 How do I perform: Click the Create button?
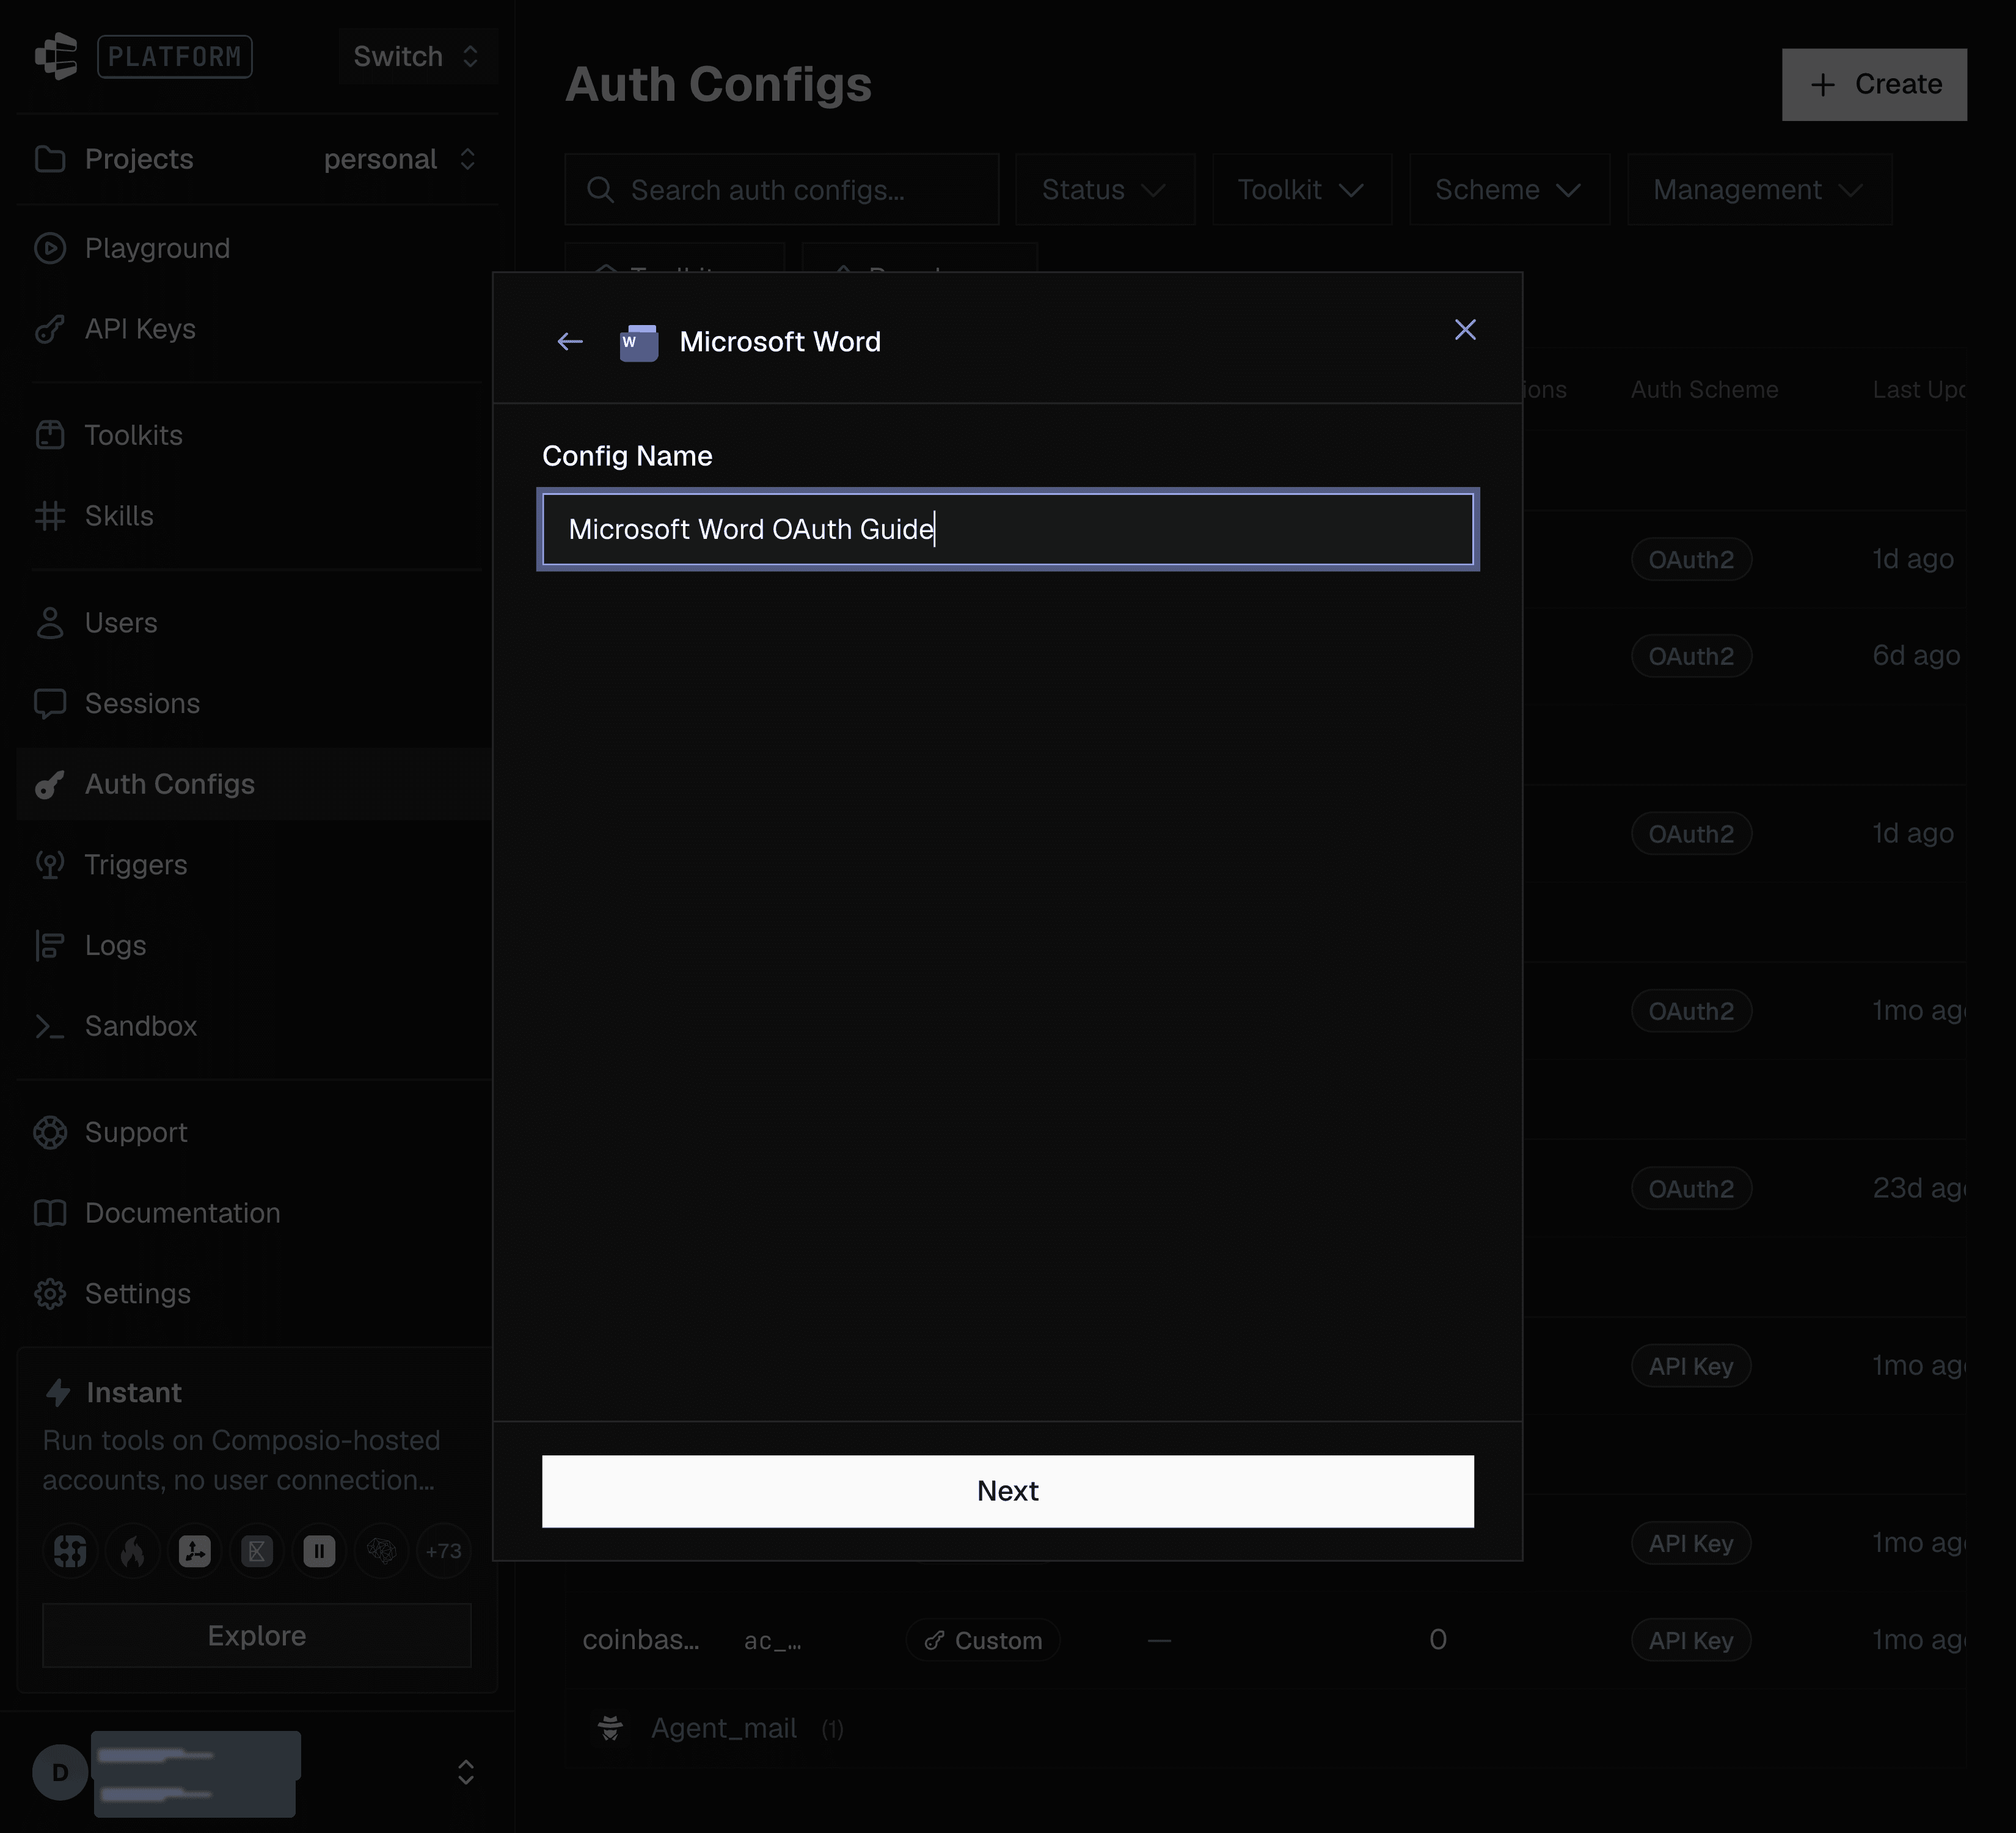1874,84
